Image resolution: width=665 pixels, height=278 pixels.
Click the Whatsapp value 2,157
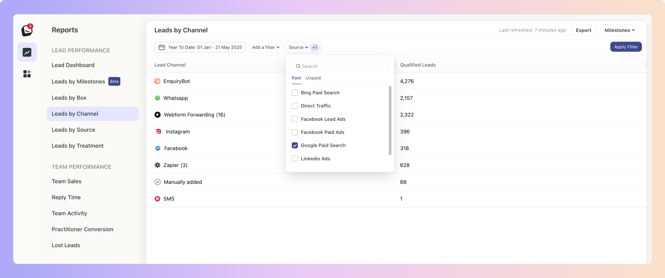(x=407, y=98)
